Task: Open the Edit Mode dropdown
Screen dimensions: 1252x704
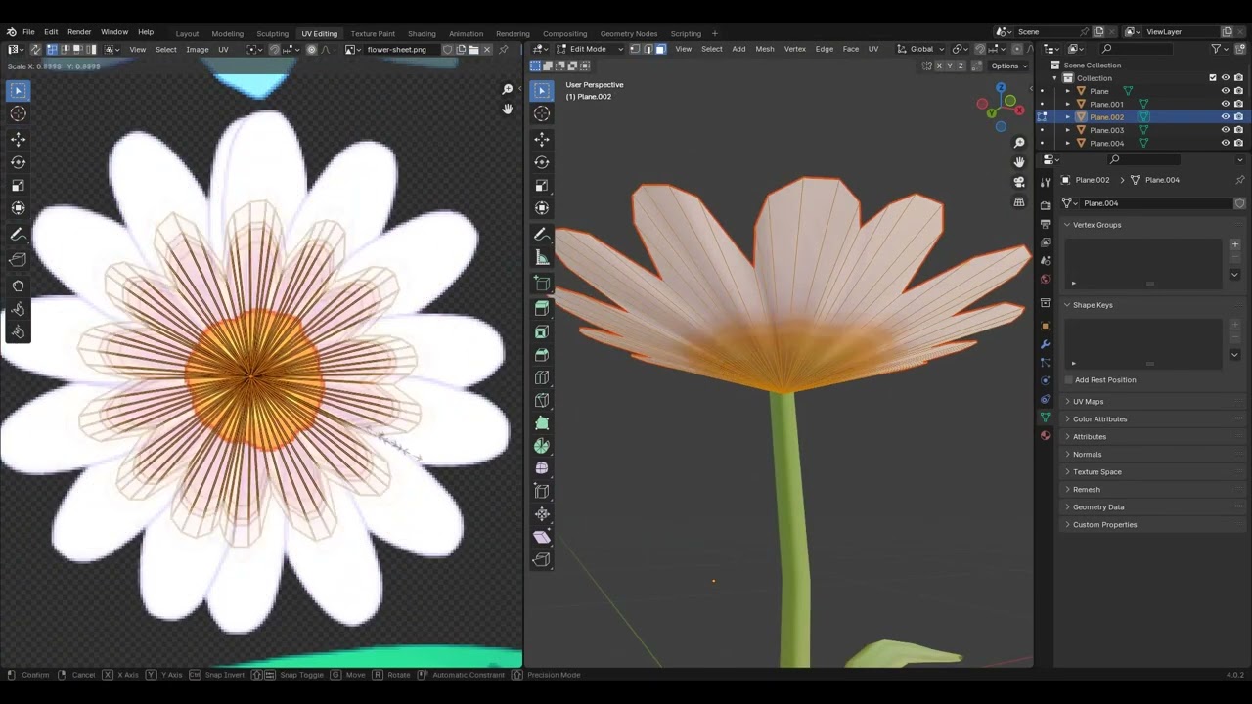Action: coord(588,49)
